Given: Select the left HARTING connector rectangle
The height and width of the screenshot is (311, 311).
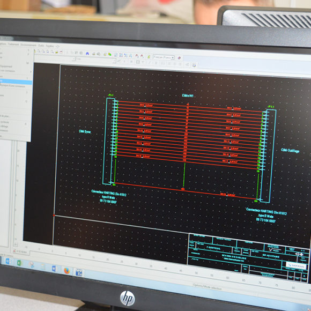Looking at the screenshot, I should pyautogui.click(x=108, y=141).
